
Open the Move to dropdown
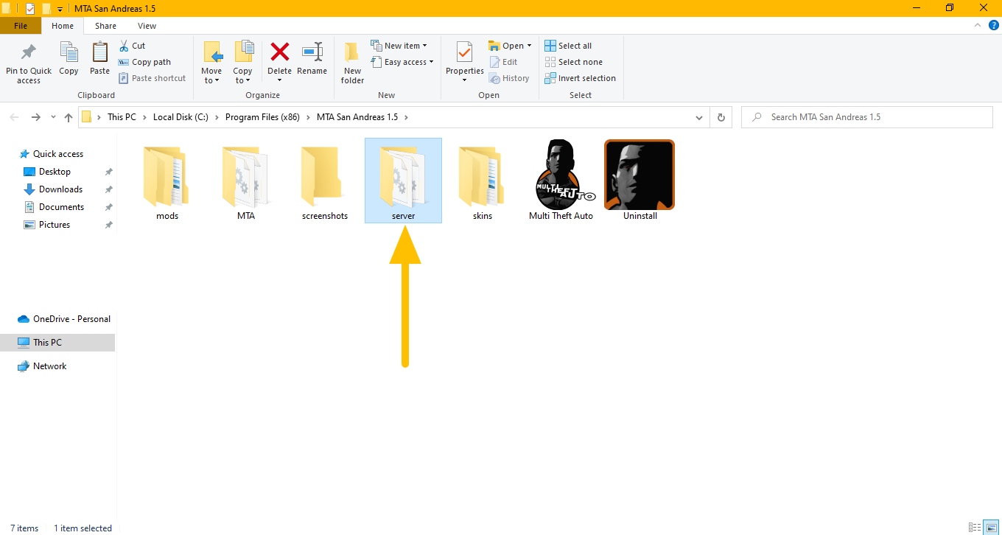[211, 63]
